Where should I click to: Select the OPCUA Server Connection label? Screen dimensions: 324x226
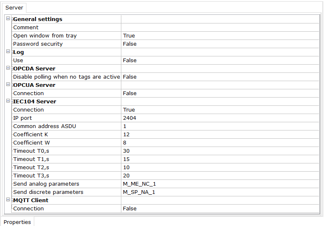tap(28, 93)
